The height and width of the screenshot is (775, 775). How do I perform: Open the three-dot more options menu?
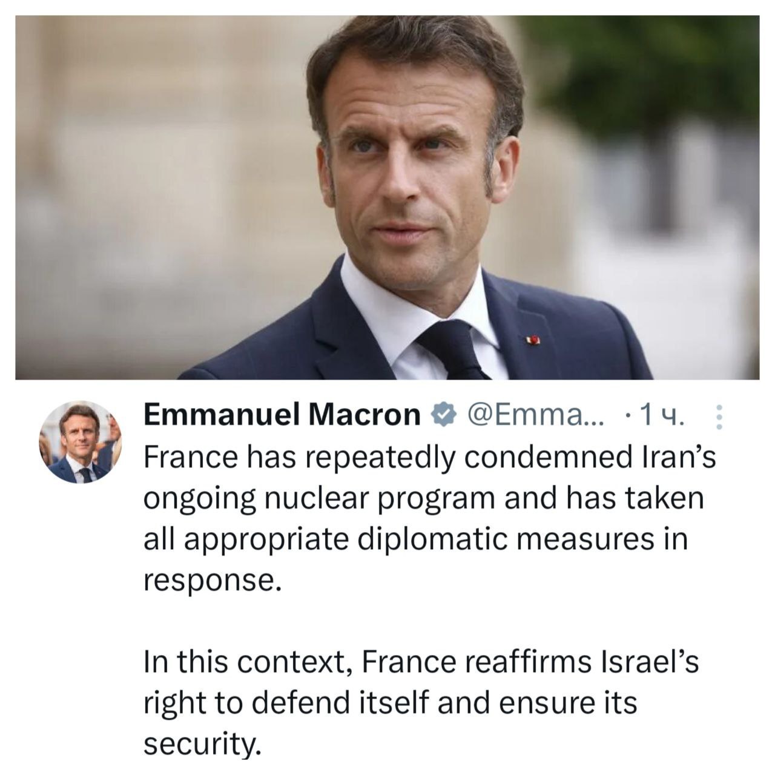click(719, 417)
